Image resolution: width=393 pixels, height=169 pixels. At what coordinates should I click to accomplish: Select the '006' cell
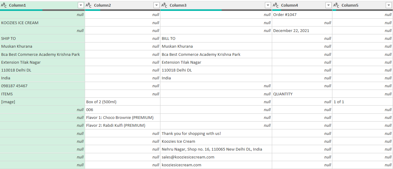(x=123, y=110)
